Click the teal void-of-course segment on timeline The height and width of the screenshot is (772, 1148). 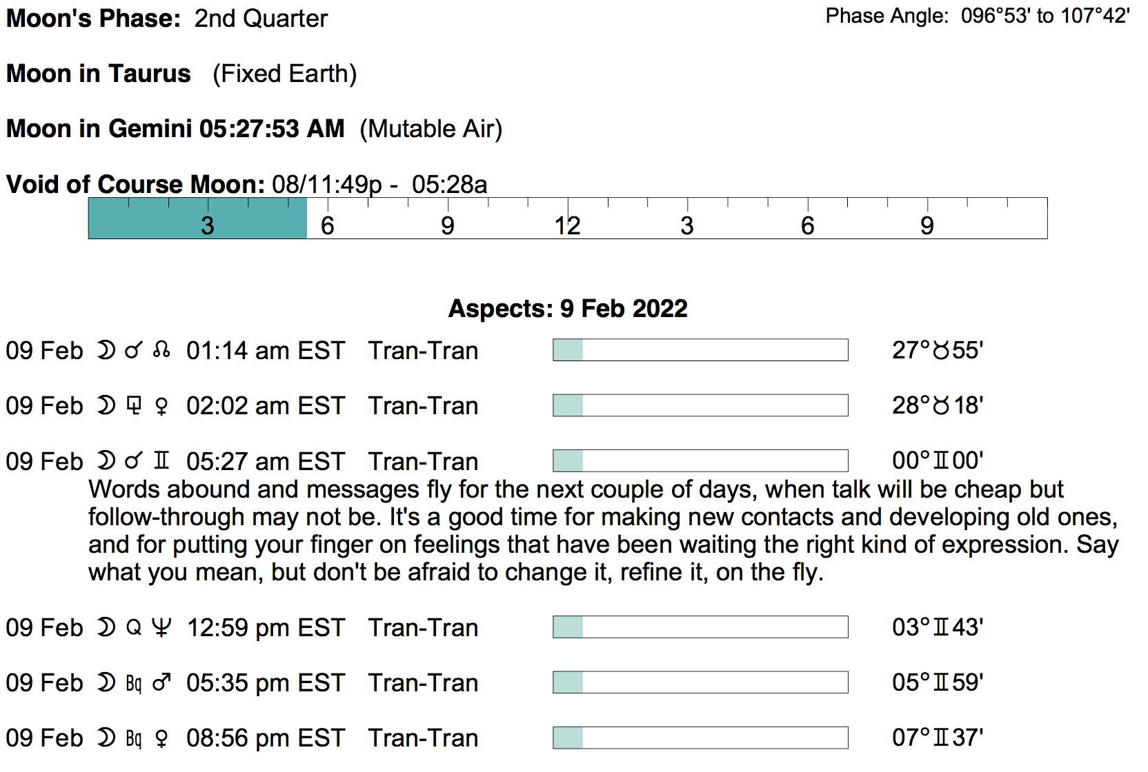pos(197,219)
